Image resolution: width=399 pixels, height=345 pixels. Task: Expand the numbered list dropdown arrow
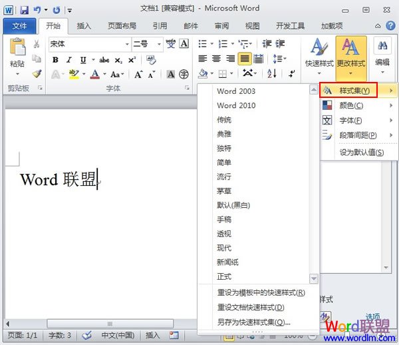click(x=233, y=44)
